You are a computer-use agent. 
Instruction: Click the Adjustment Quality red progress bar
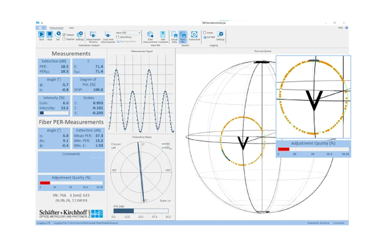[x=45, y=183]
